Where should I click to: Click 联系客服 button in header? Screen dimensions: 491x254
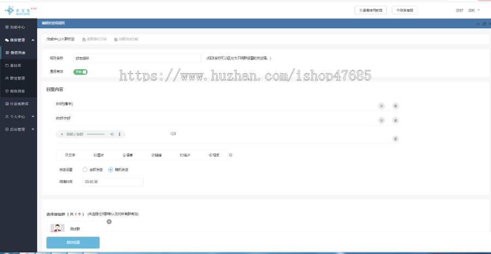click(405, 10)
